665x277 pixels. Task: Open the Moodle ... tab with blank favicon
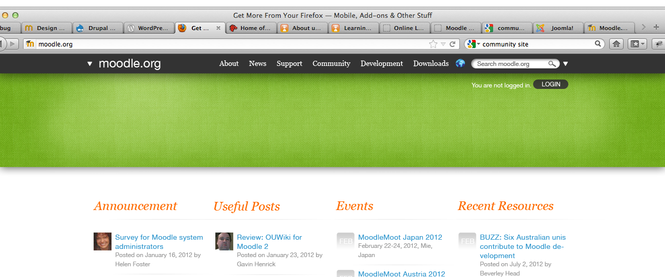pos(456,28)
